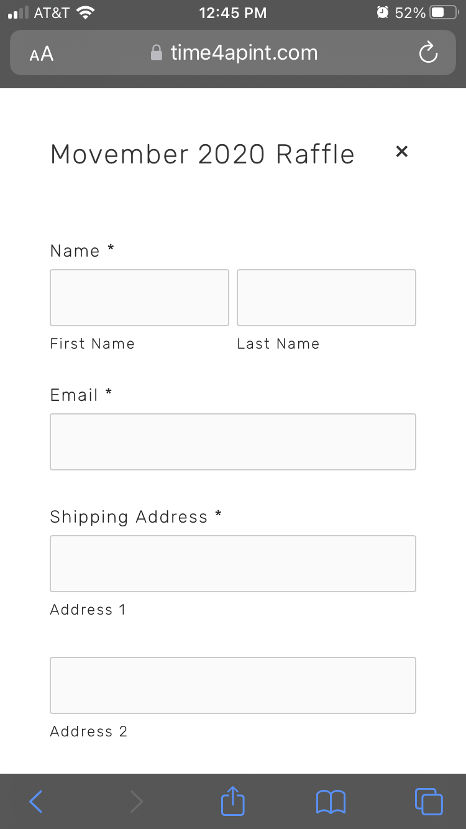466x829 pixels.
Task: Tap the battery indicator in status bar
Action: (x=443, y=12)
